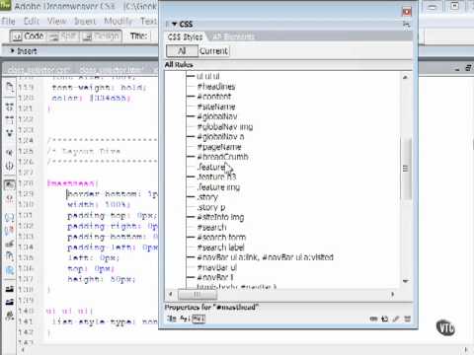Open the Recent Snippets icon

pyautogui.click(x=10, y=256)
